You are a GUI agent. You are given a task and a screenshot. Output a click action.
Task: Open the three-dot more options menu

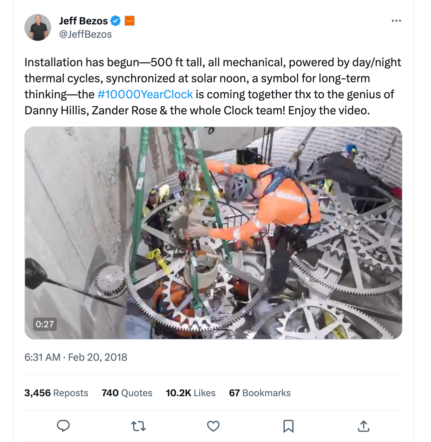click(x=396, y=21)
